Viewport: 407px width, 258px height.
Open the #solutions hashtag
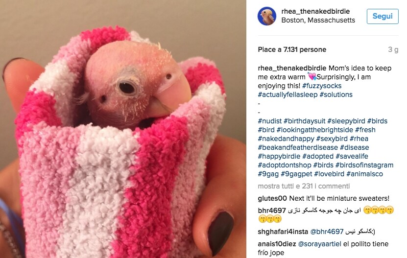[x=336, y=95]
